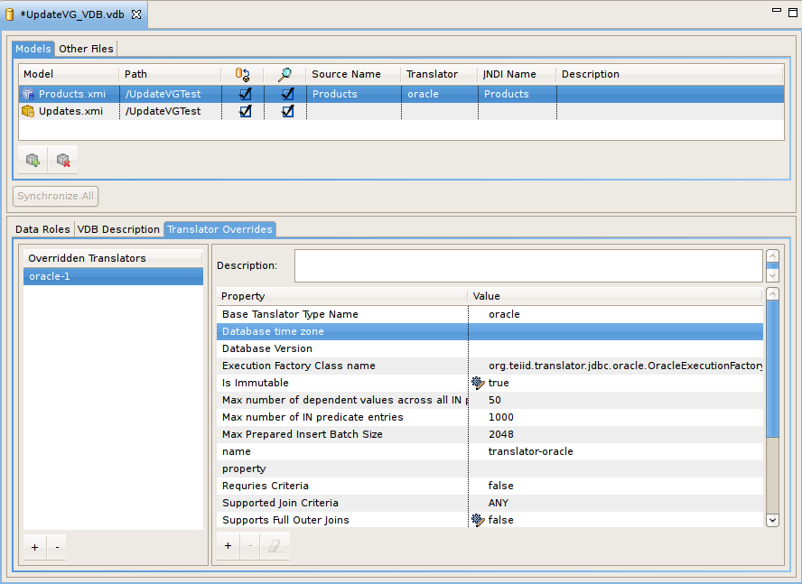Screen dimensions: 802x584
Task: Click the property table vertical scrollbar thumb
Action: [772, 368]
